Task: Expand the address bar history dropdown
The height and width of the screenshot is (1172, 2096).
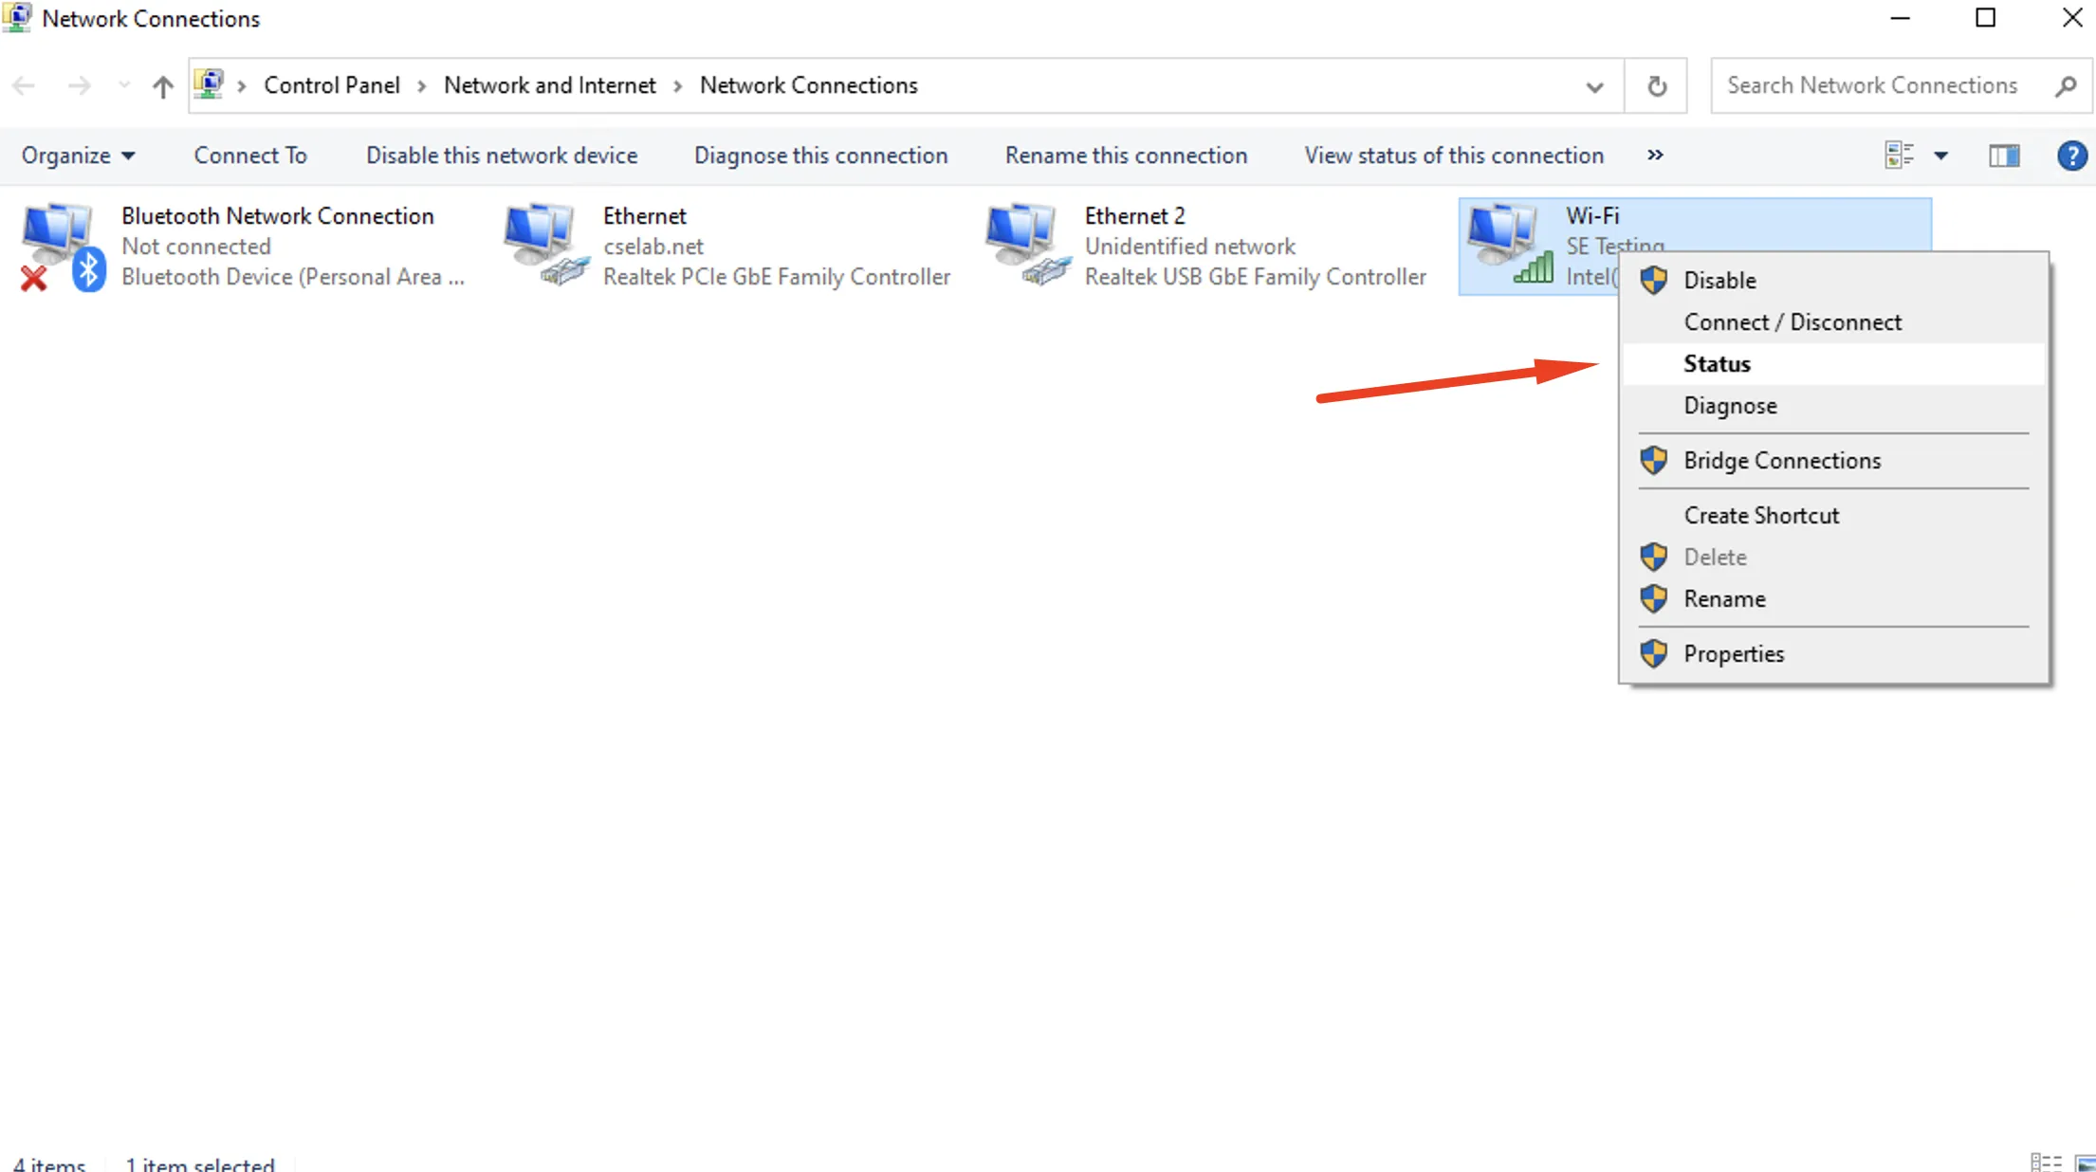Action: 1594,86
